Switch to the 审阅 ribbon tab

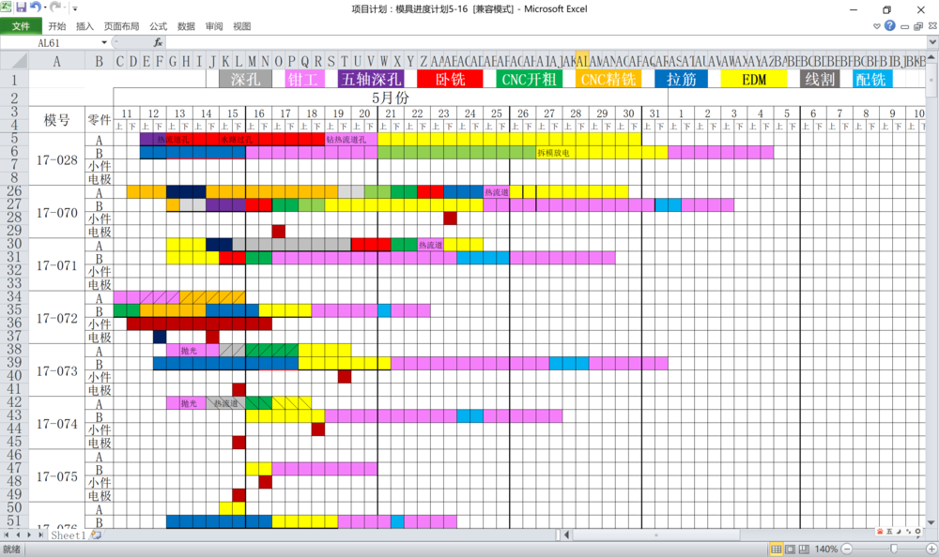tap(214, 26)
